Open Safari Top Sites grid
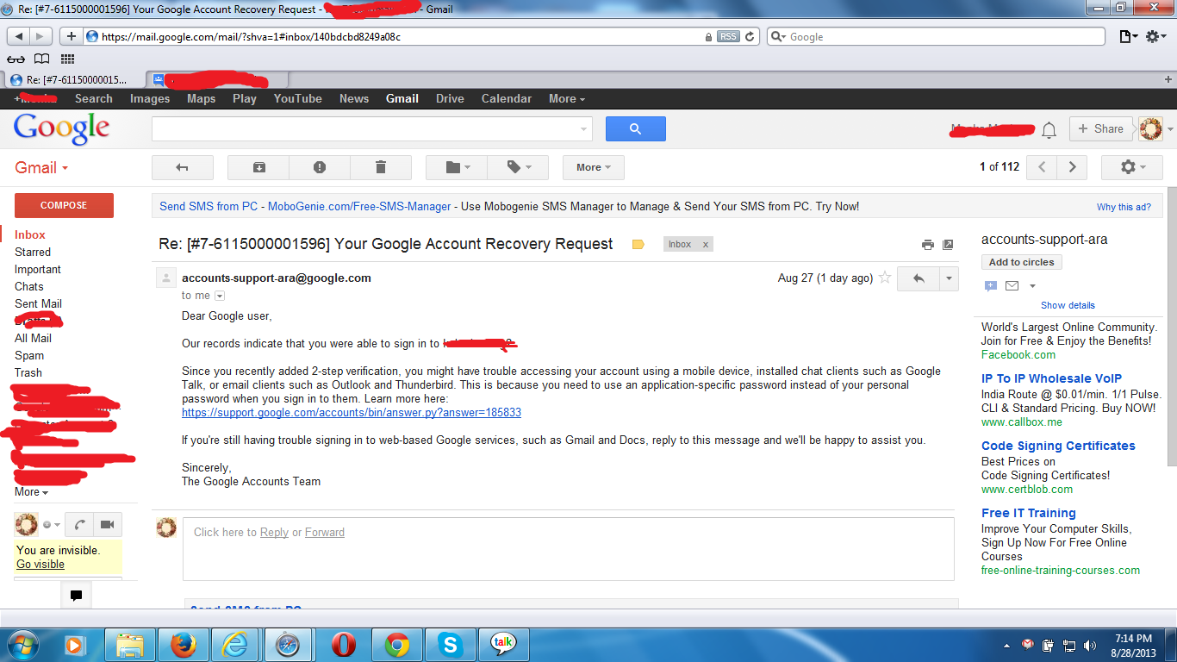Image resolution: width=1177 pixels, height=662 pixels. 67,59
